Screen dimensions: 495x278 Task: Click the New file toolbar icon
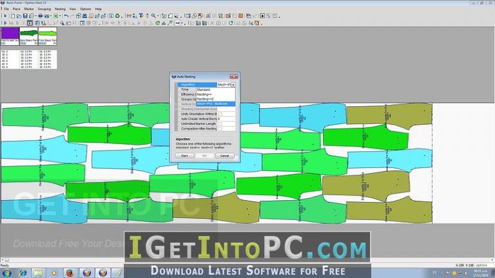coord(13,15)
